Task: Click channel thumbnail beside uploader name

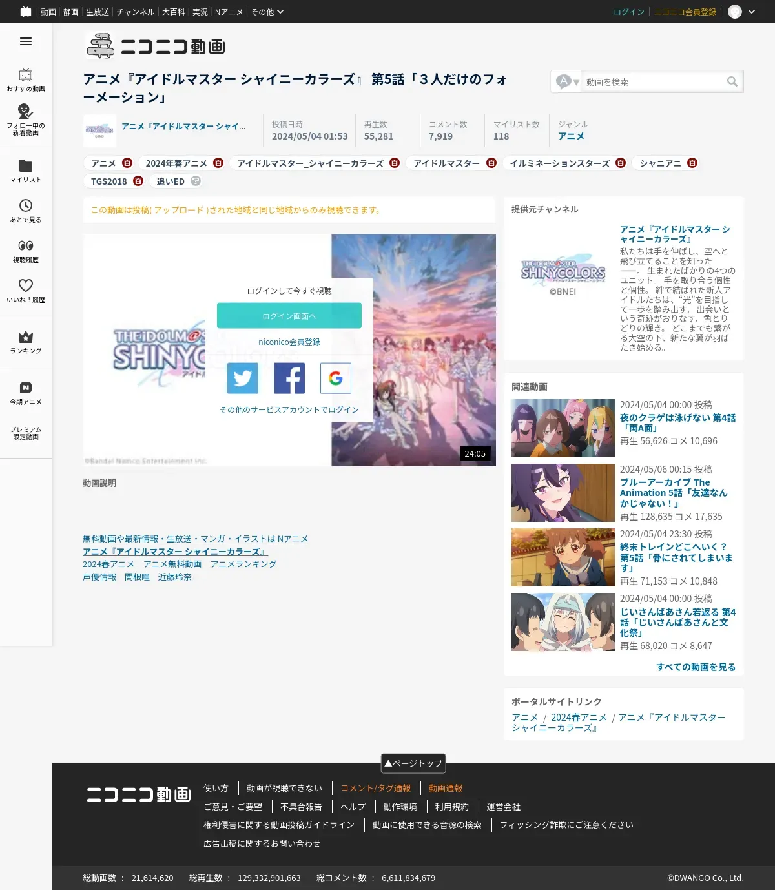Action: point(99,130)
